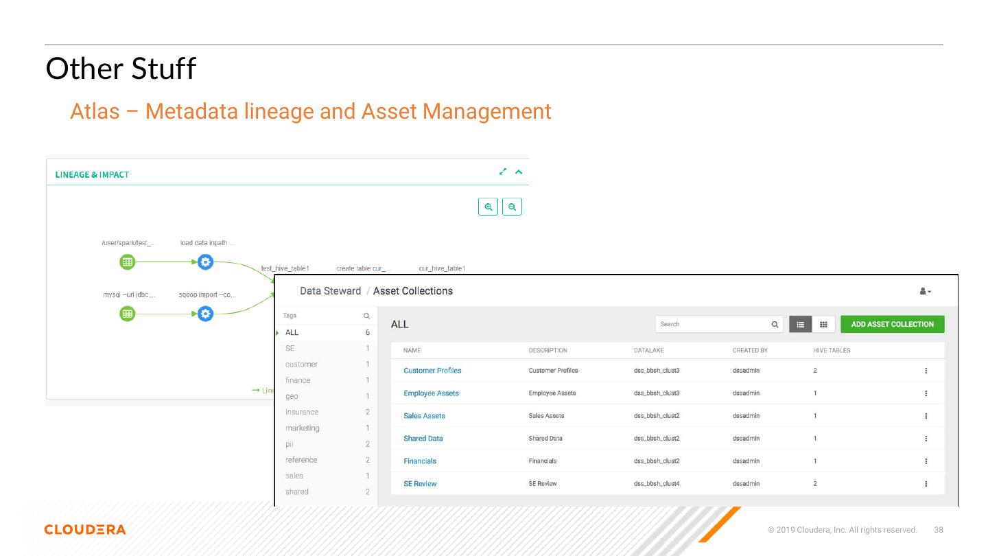Open options menu for Customer Profiles row

pyautogui.click(x=926, y=371)
